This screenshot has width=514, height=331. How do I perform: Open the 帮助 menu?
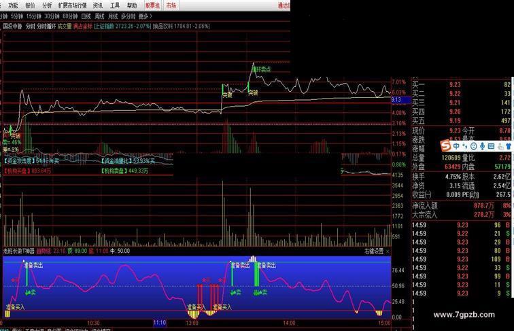click(132, 5)
